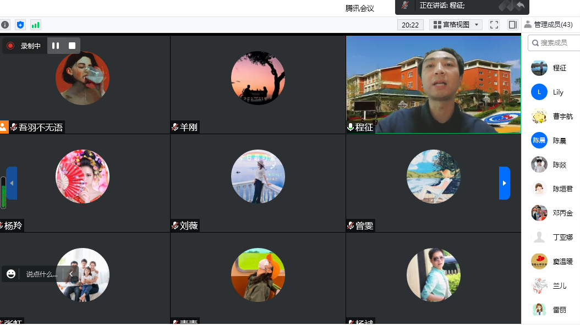Open 管理成员(43) panel
The image size is (580, 325).
click(x=553, y=25)
